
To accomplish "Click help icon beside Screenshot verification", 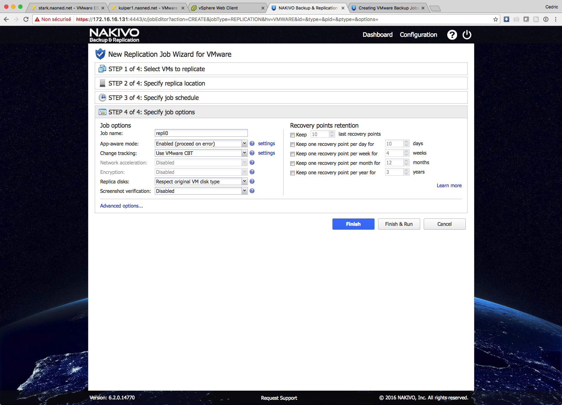I will tap(252, 191).
